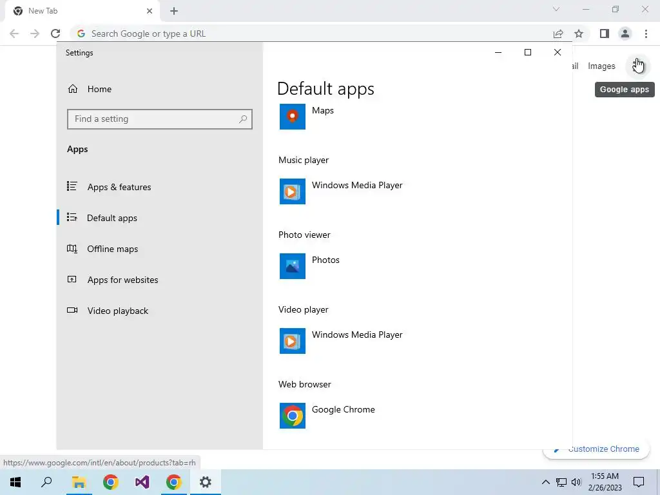Bookmark this tab with the star icon

coord(579,34)
